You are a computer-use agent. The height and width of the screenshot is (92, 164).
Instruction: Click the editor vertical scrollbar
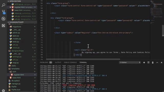click(163, 31)
